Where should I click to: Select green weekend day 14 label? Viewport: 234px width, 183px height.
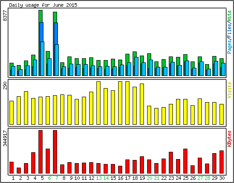(106, 178)
